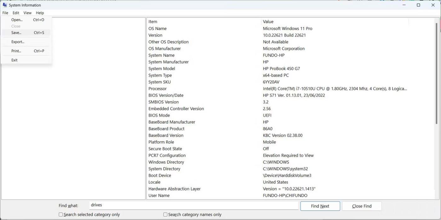
Task: Click the value HP ProBook 450 G7
Action: 281,69
